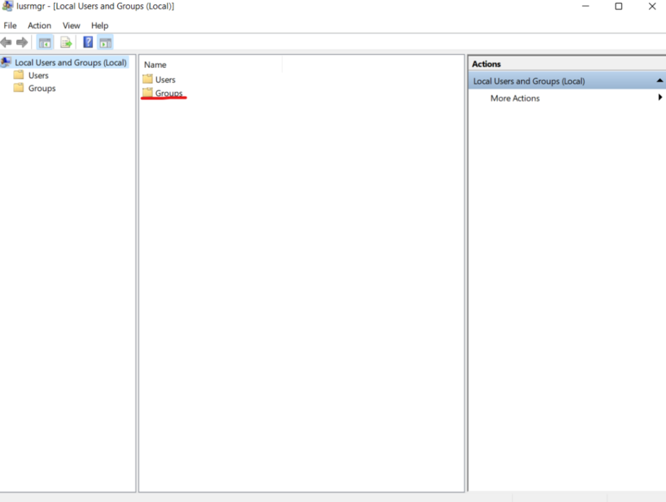Open Help using the question mark icon
The width and height of the screenshot is (666, 502).
click(87, 42)
